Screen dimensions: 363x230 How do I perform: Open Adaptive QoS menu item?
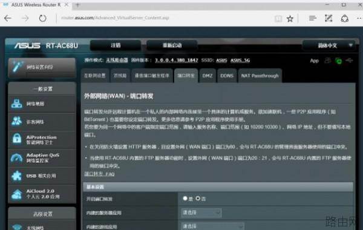(42, 158)
